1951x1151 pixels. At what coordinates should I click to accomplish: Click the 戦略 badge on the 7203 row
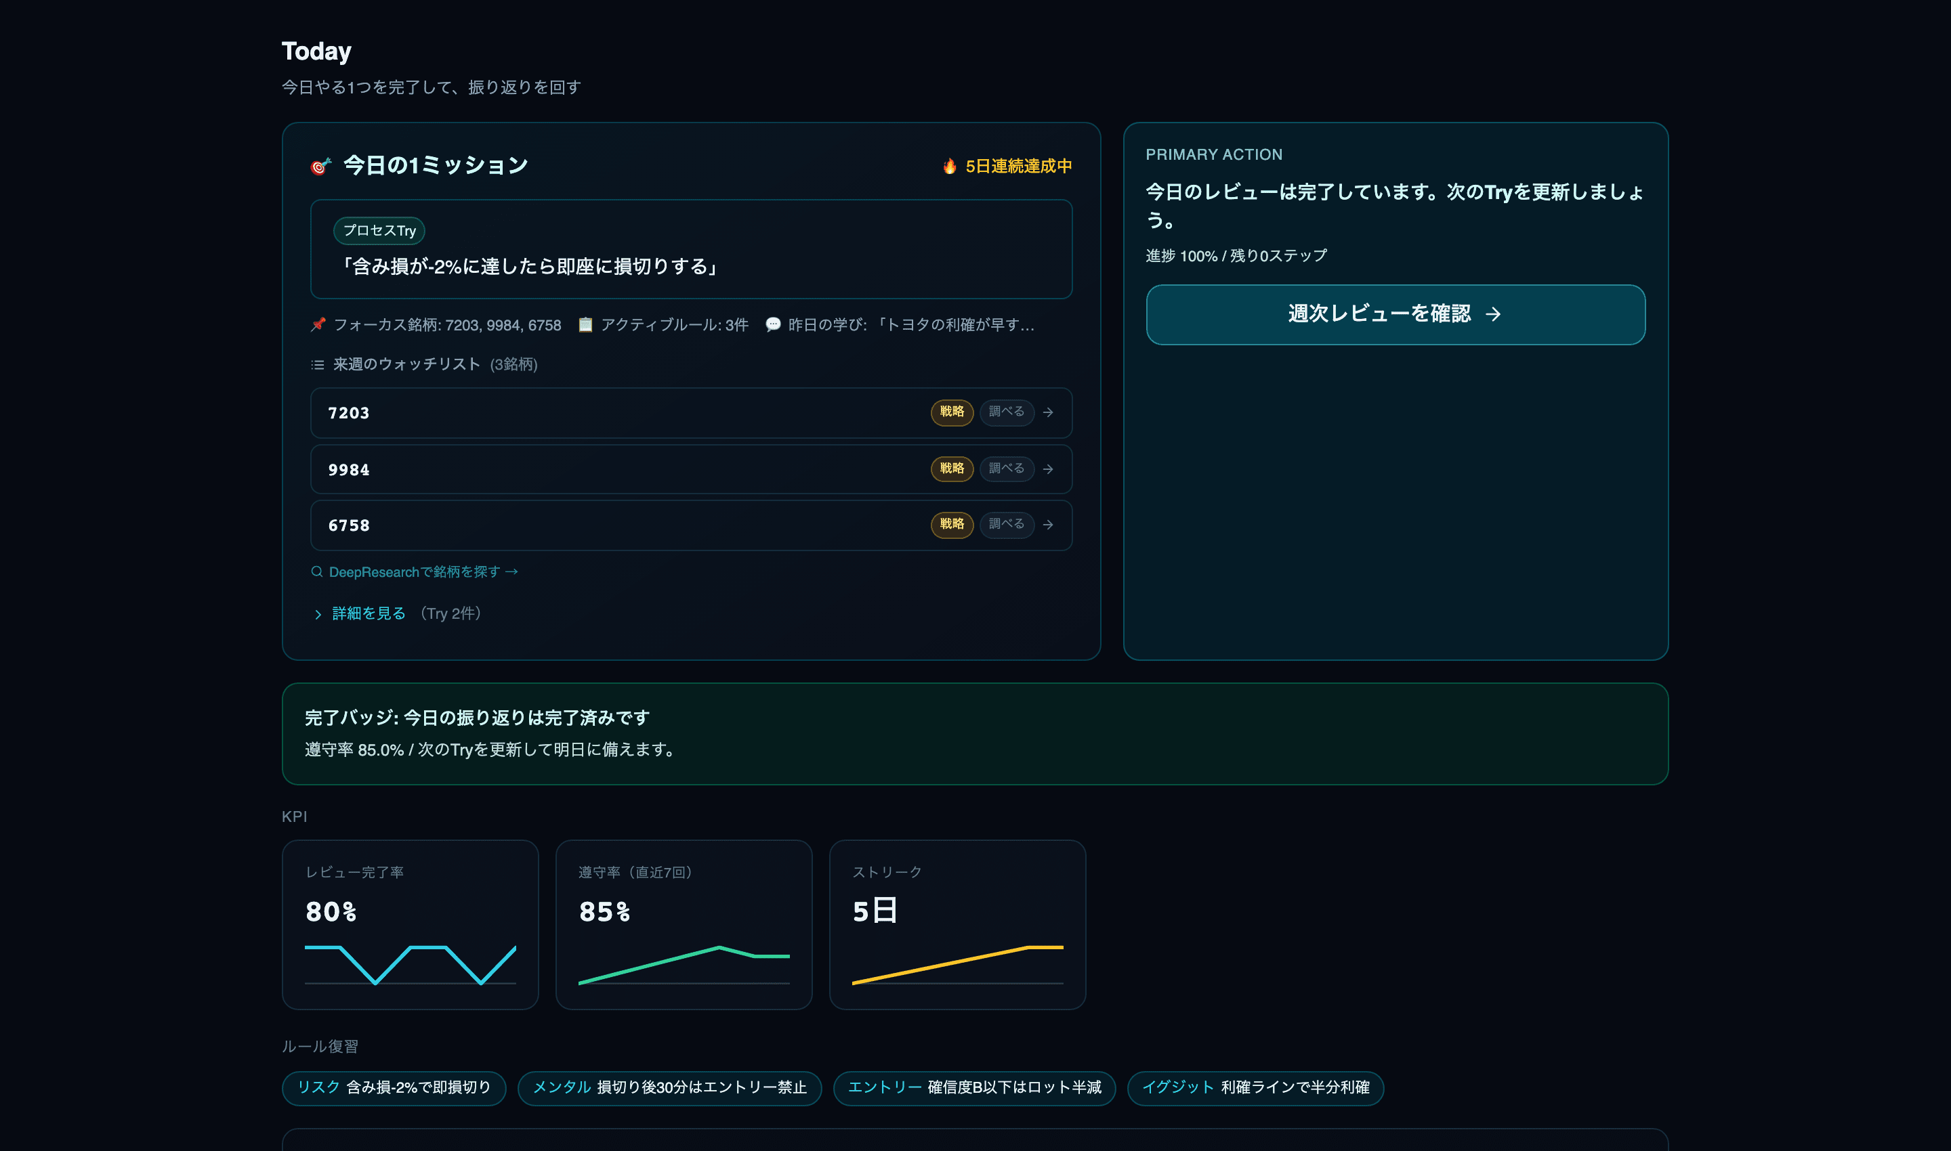951,412
